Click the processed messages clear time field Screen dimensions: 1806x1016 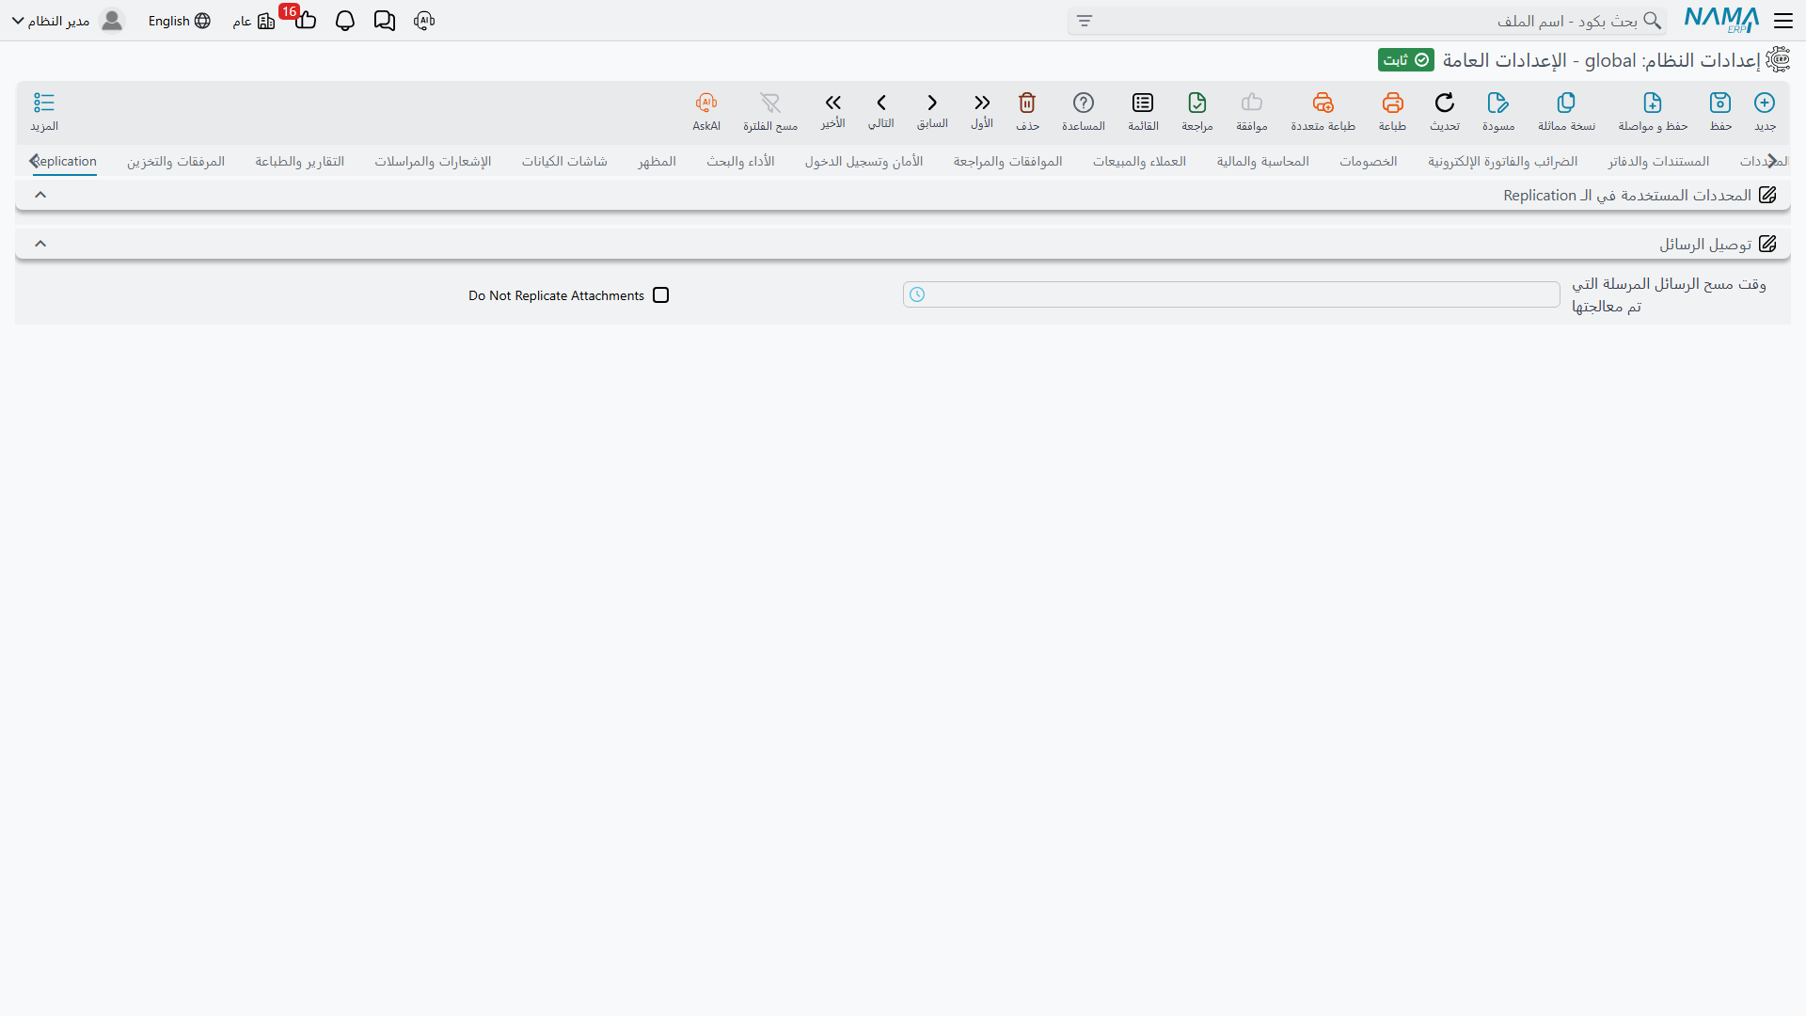[1231, 295]
